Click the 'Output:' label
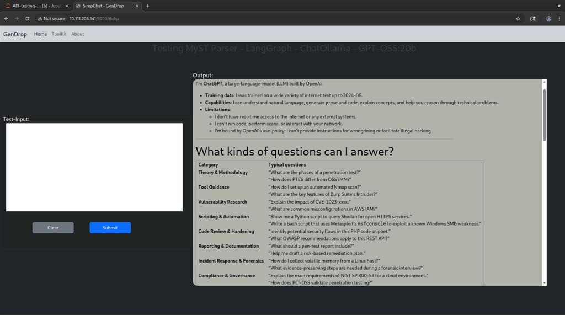Screen dimensions: 565x315 (x=203, y=76)
